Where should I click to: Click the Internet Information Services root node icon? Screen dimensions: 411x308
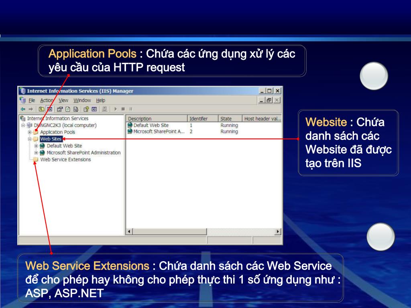23,118
